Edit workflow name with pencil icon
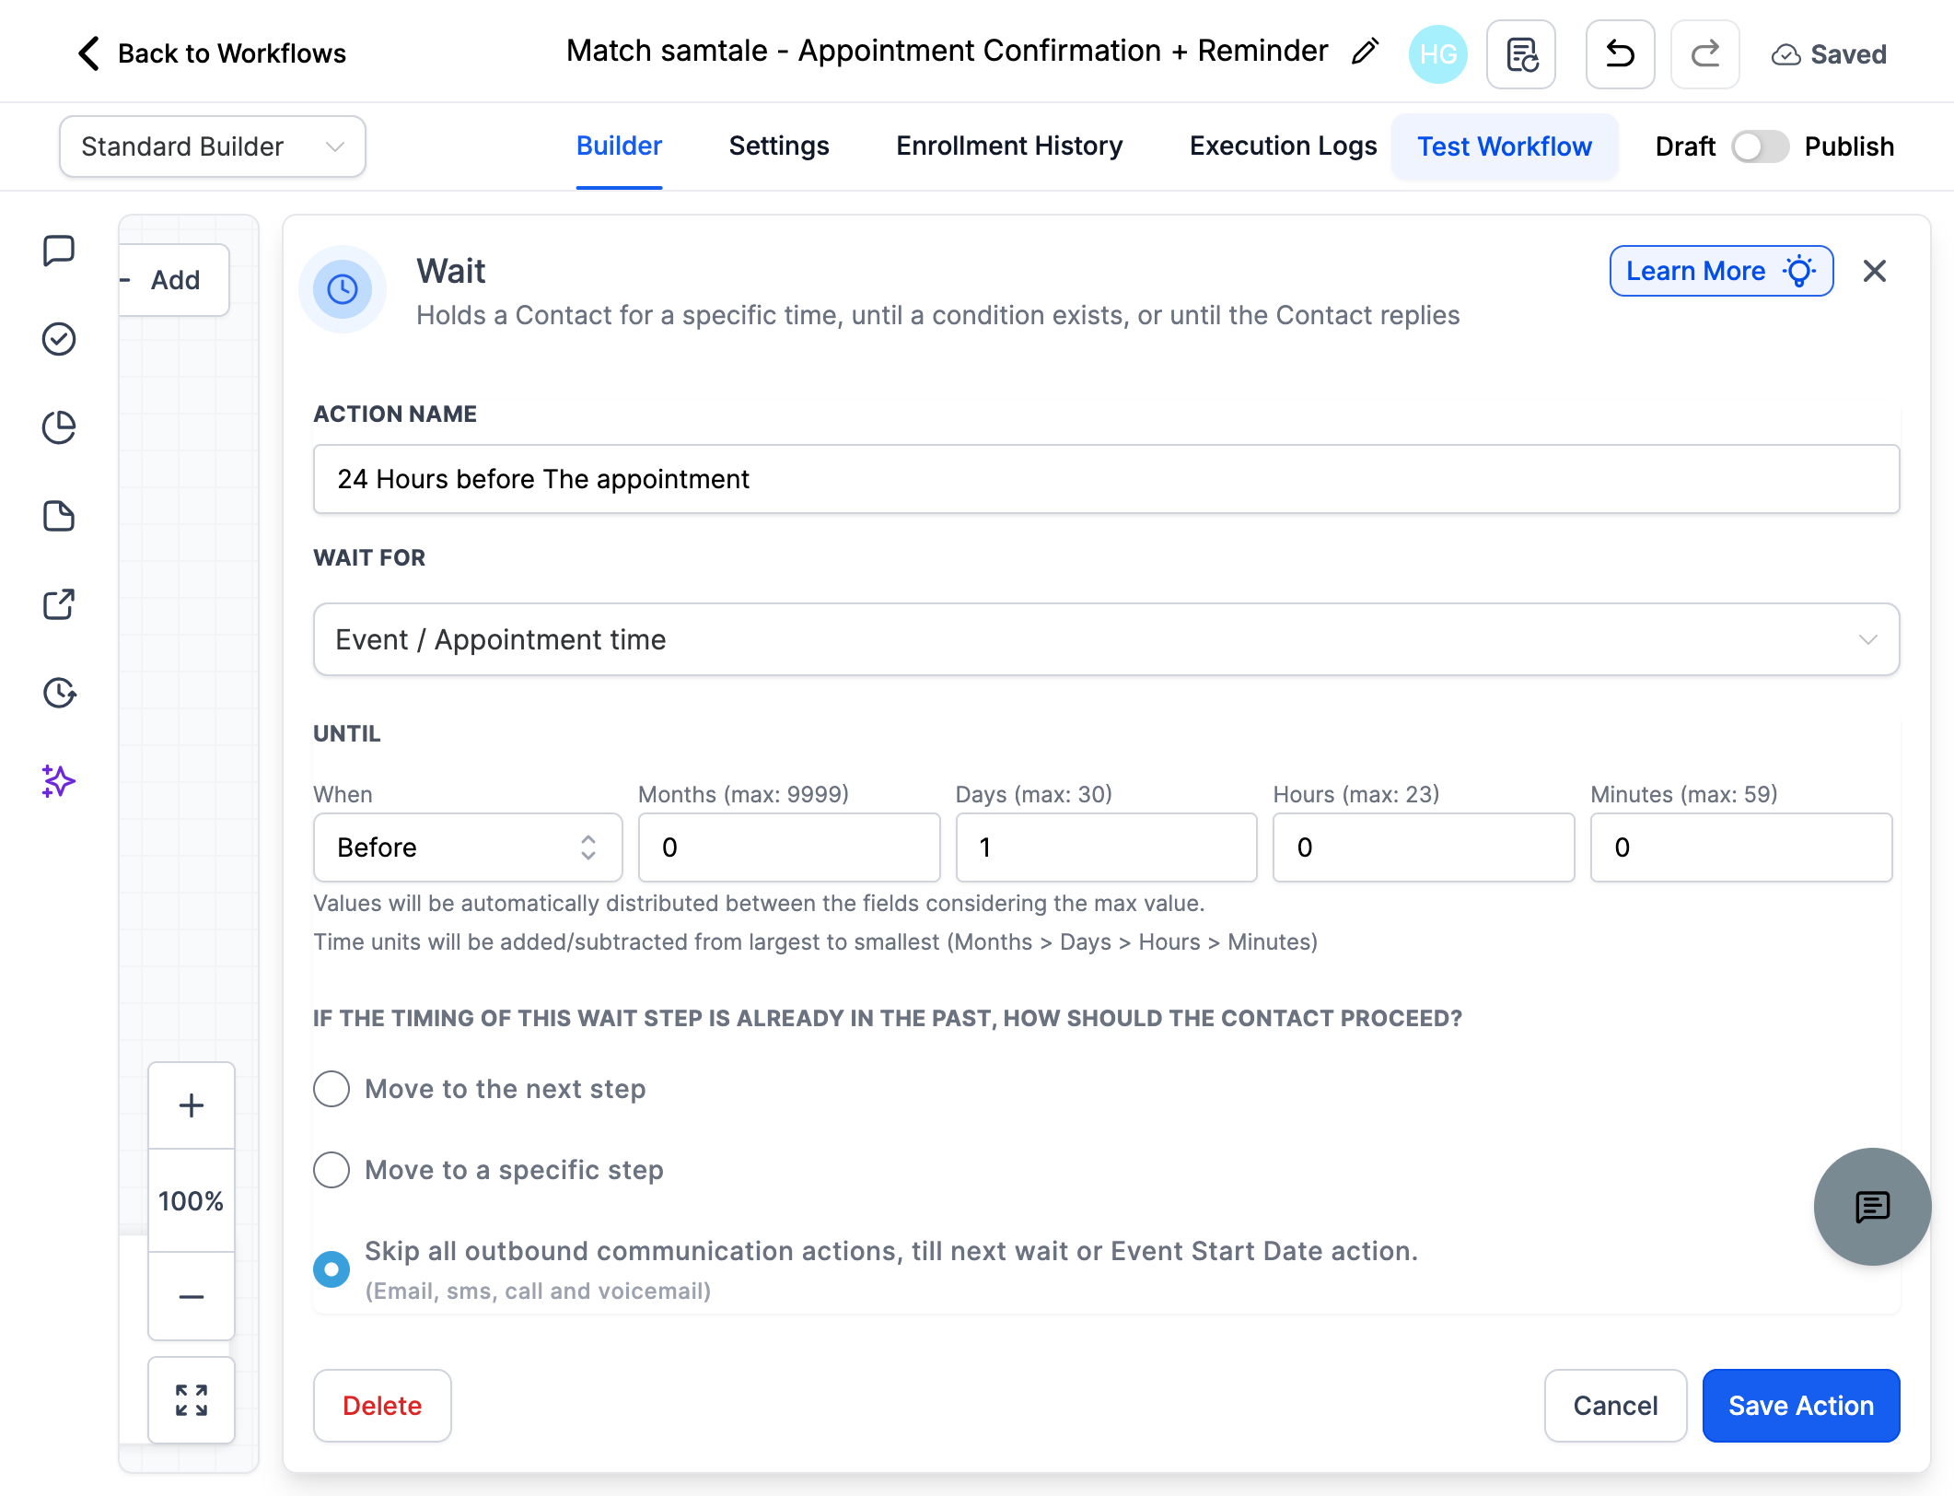The image size is (1954, 1496). [1365, 52]
